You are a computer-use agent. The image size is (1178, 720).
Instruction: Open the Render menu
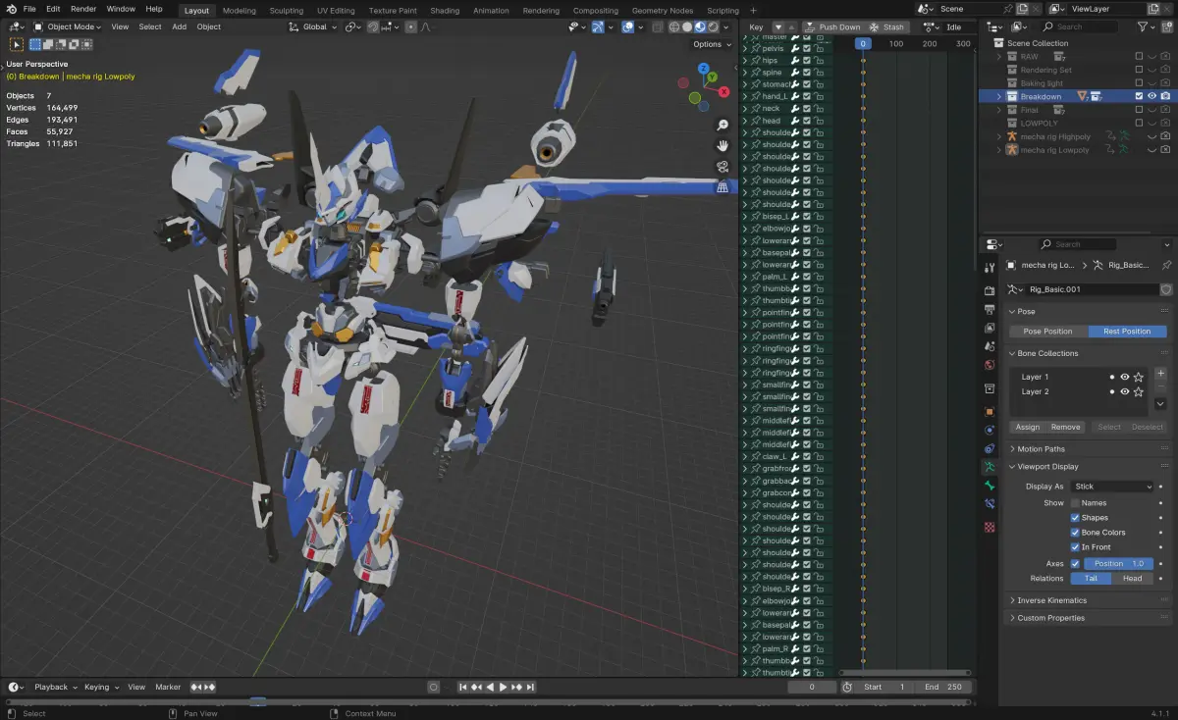(83, 9)
